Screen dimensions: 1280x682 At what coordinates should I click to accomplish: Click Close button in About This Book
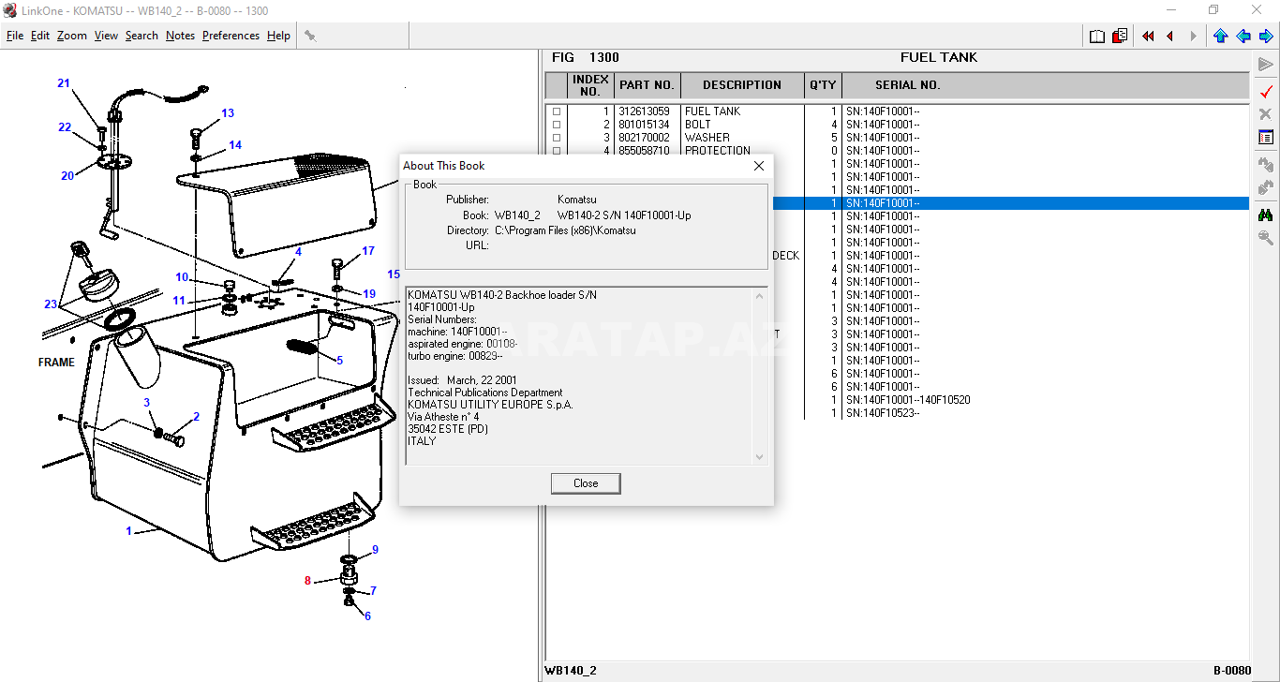tap(586, 483)
